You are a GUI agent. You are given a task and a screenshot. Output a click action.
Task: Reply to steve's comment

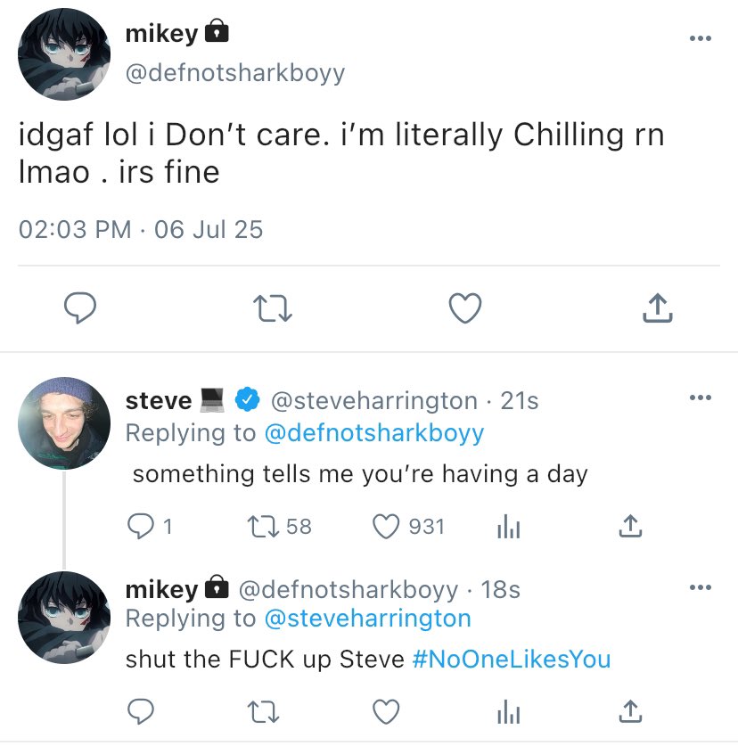[141, 527]
